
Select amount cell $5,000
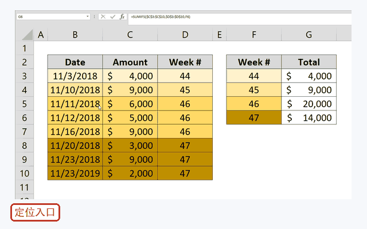click(x=130, y=118)
